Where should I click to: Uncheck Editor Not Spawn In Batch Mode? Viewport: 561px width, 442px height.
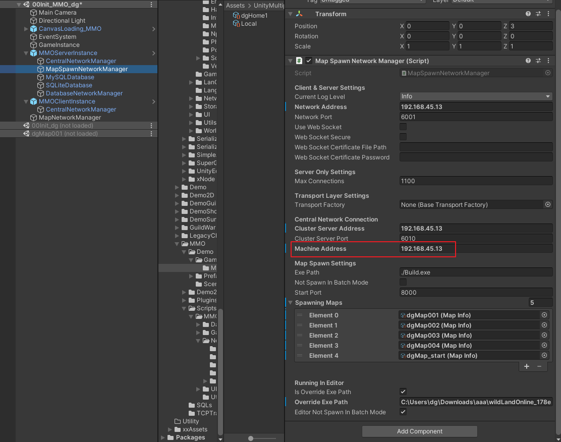[402, 412]
